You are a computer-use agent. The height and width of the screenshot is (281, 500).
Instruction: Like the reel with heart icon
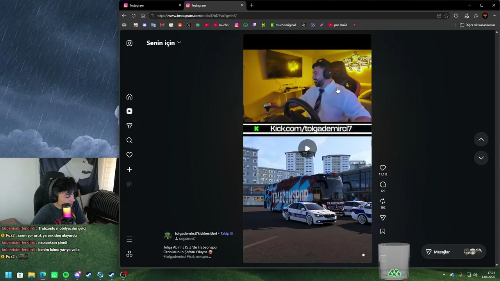[x=383, y=168]
